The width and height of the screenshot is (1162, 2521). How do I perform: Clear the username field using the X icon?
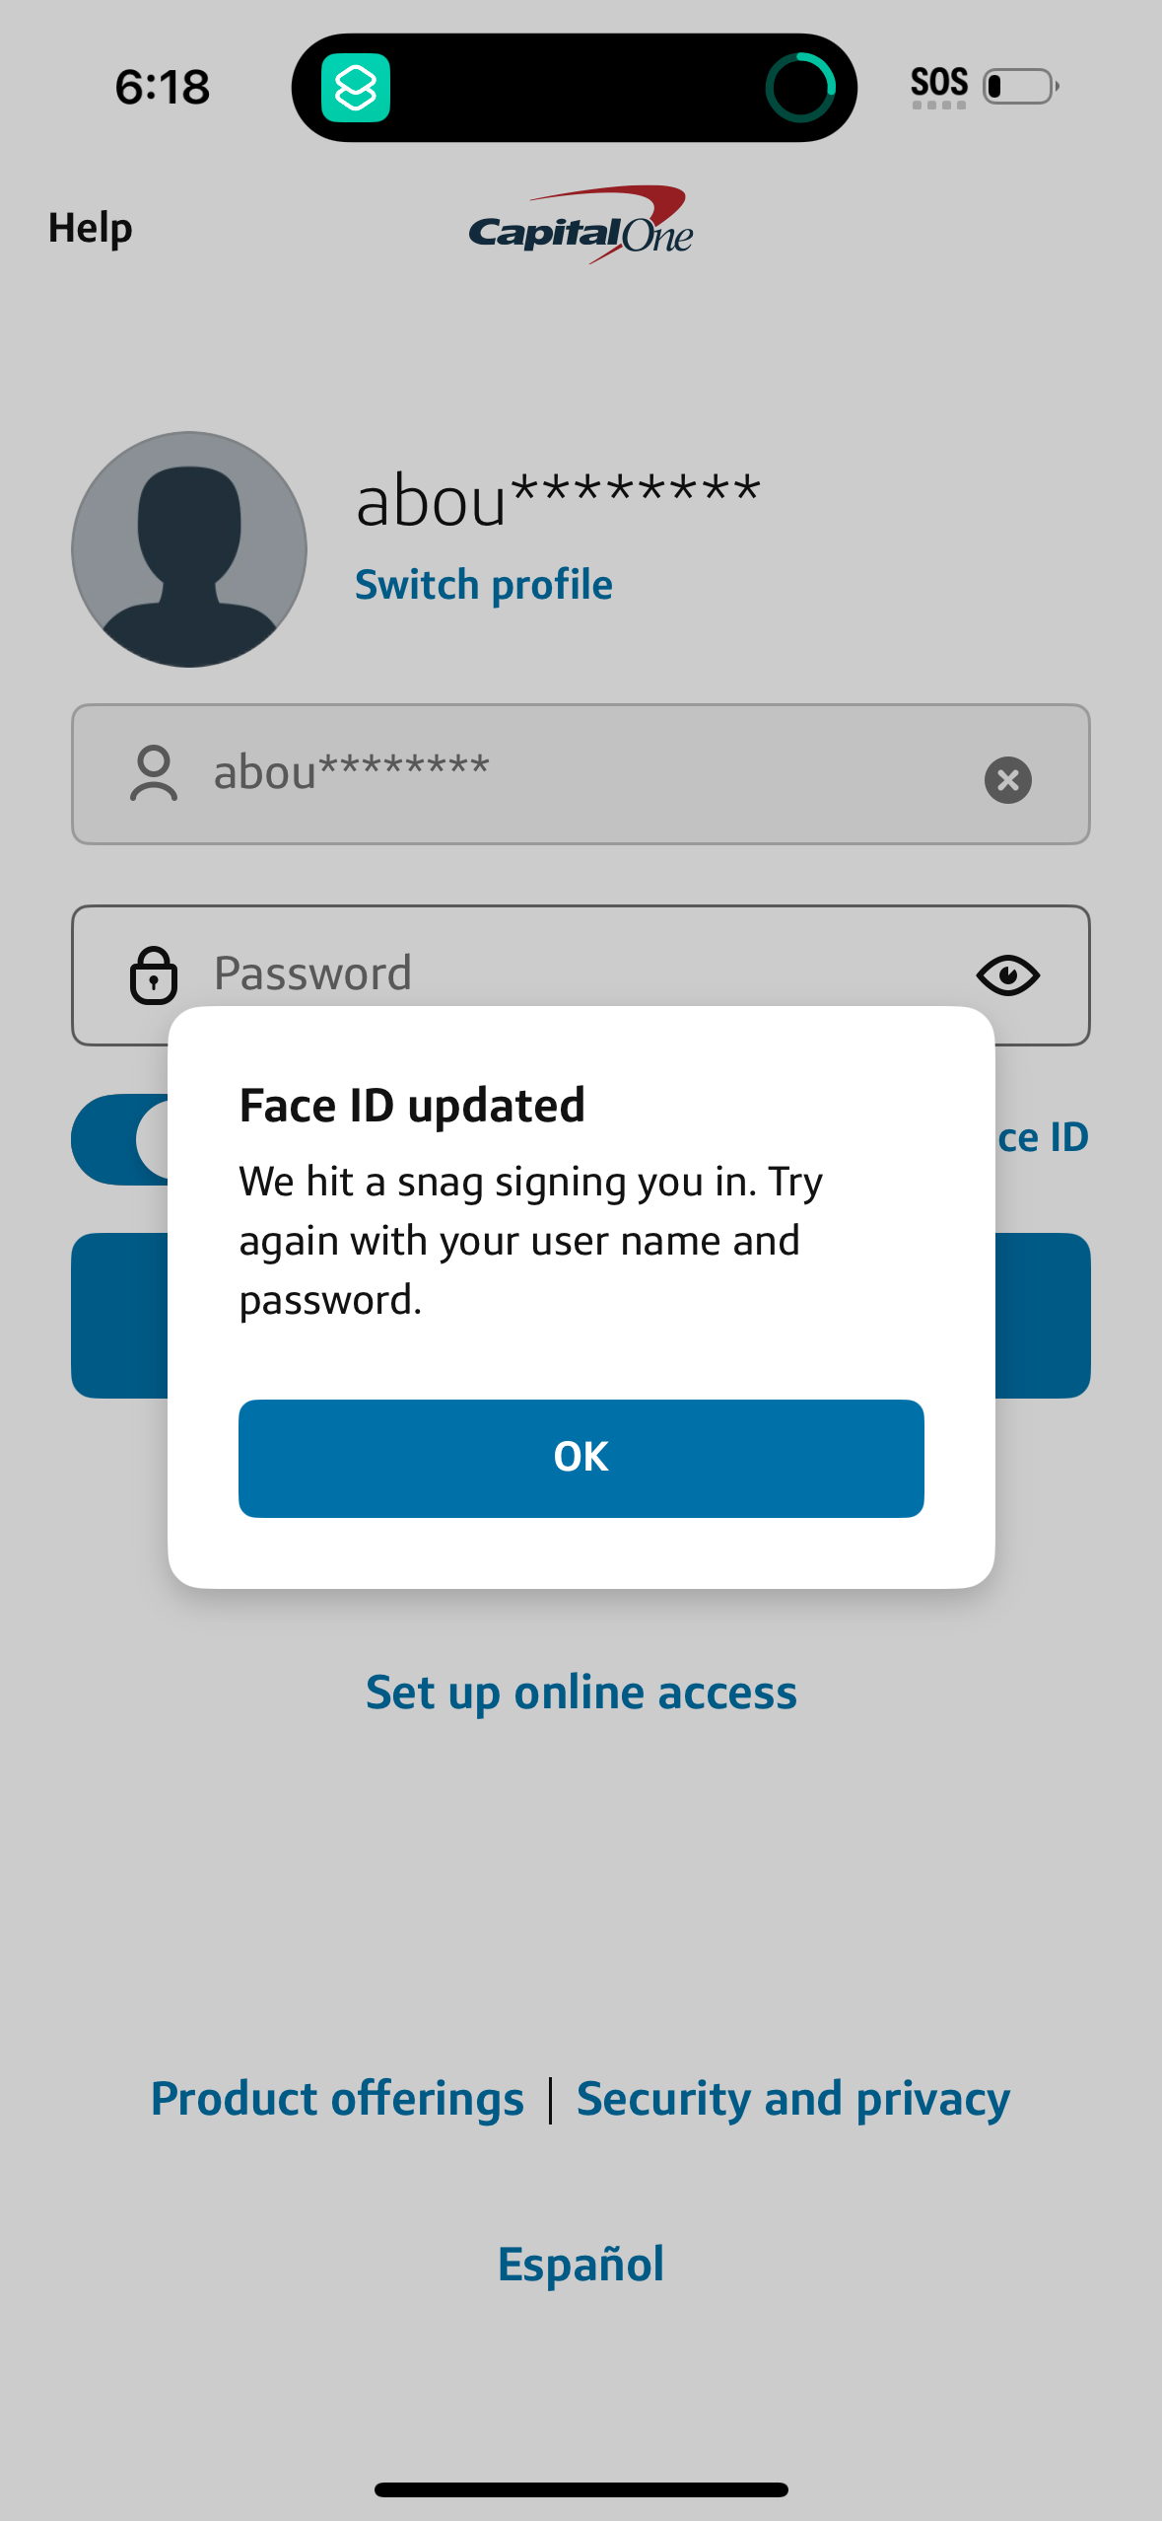[x=1007, y=780]
